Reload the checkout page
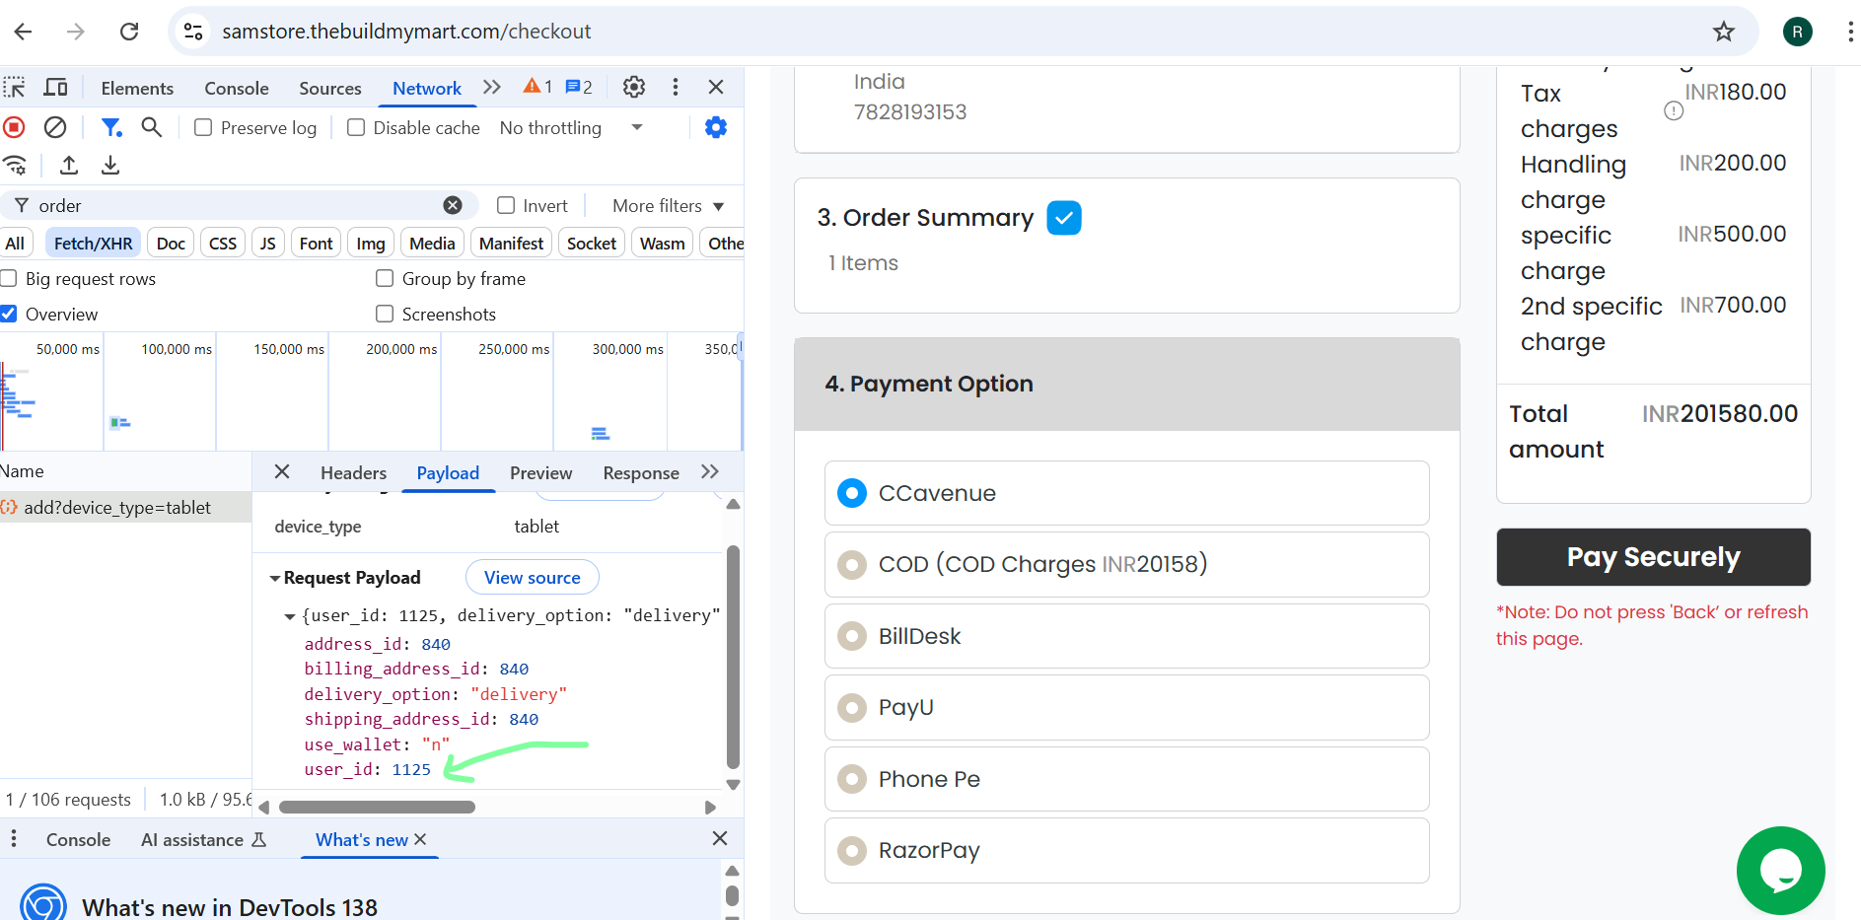 coord(129,32)
